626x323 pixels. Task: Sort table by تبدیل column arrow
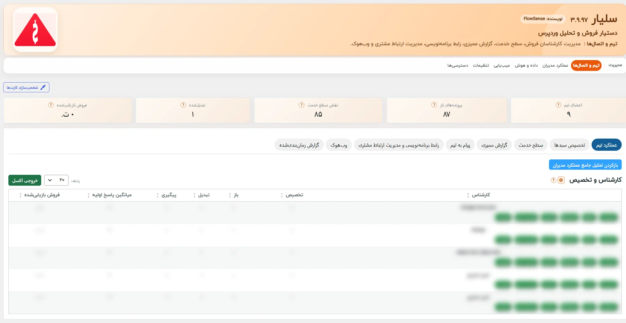[194, 195]
